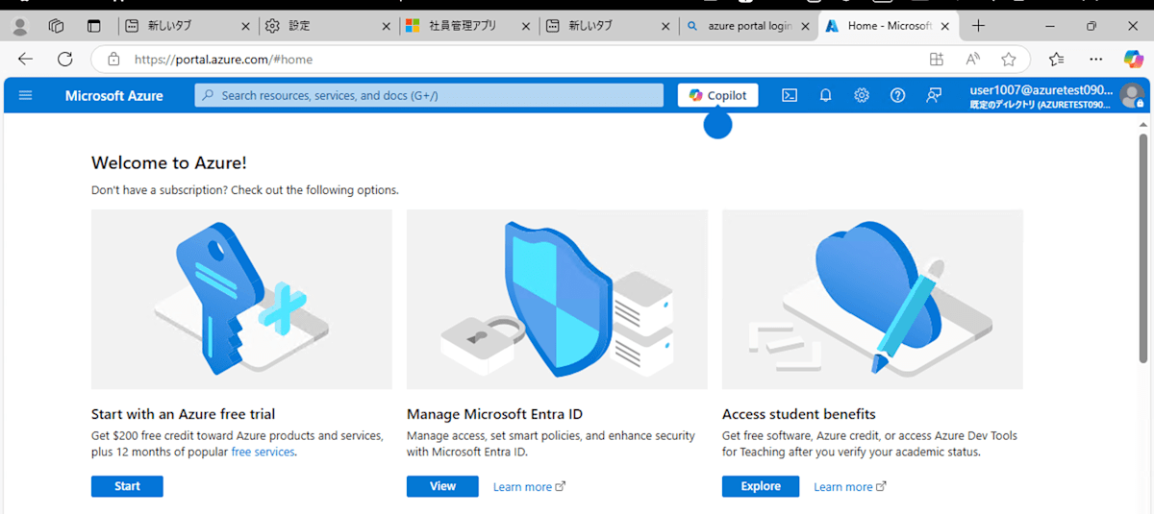
Task: Click the browser address bar URL
Action: 223,60
